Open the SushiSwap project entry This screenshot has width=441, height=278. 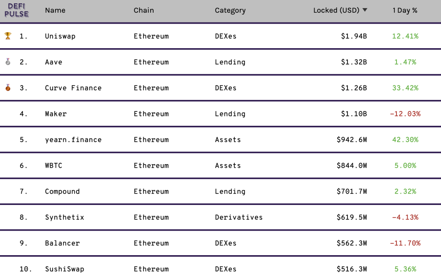[x=65, y=269]
